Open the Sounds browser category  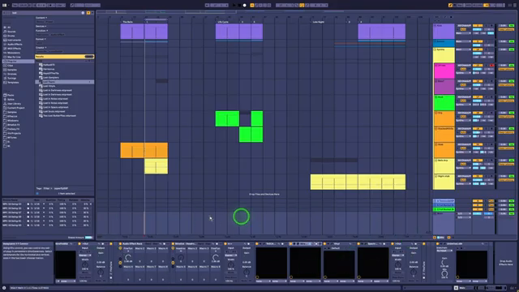coord(11,32)
